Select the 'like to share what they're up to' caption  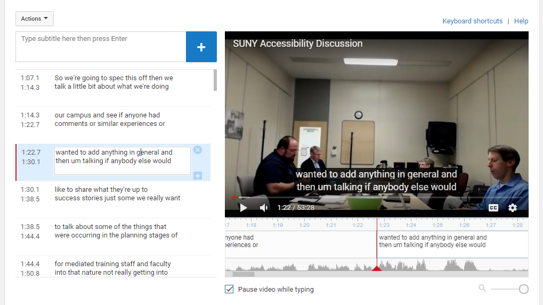point(117,194)
